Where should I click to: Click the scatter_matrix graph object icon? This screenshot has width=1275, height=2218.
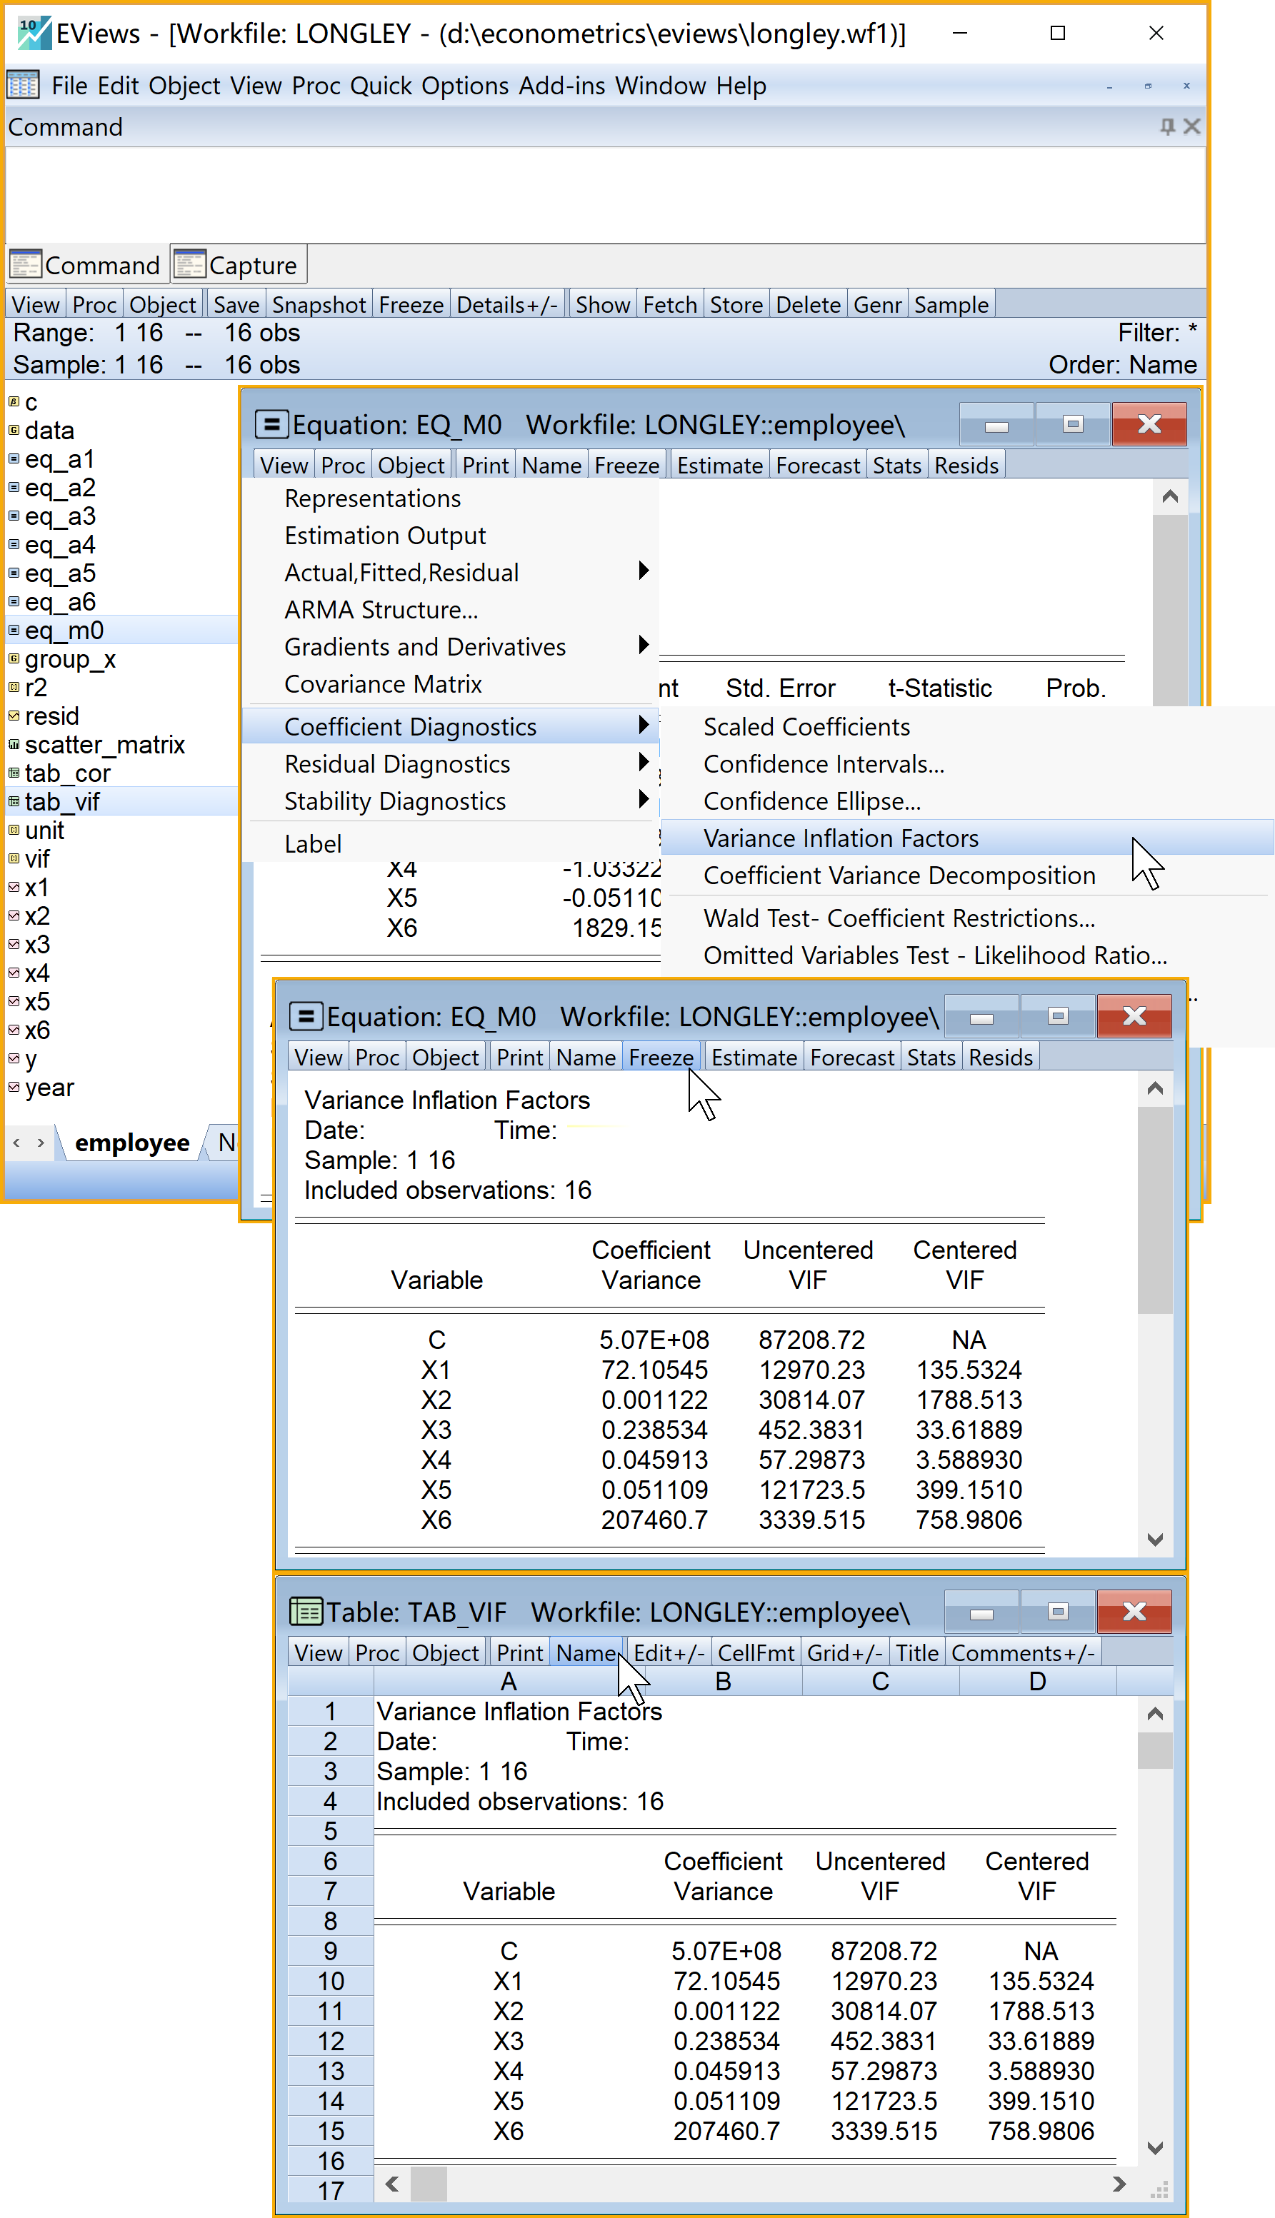[14, 745]
